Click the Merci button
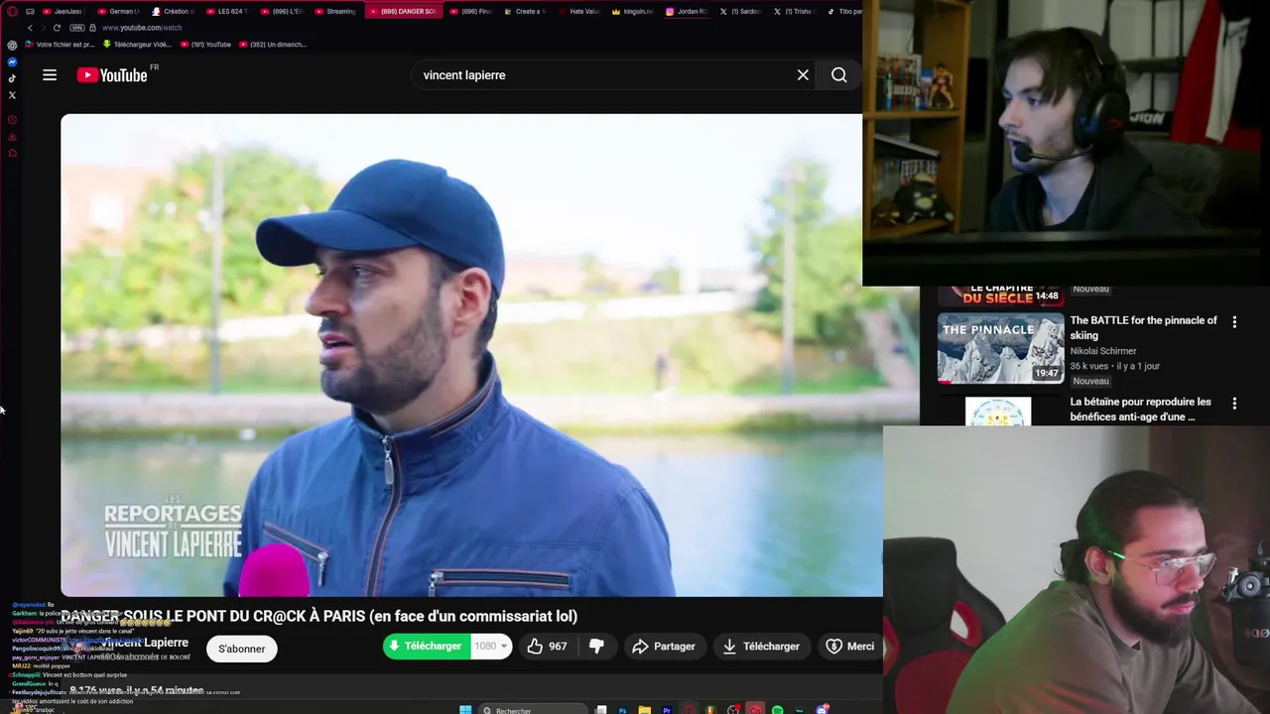Viewport: 1270px width, 714px height. coord(850,647)
